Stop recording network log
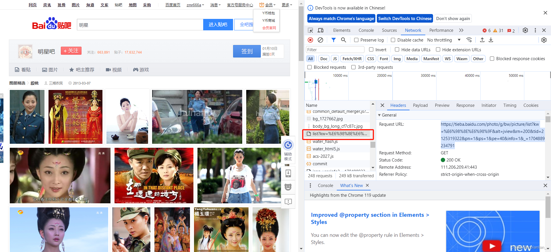Image resolution: width=551 pixels, height=252 pixels. tap(310, 40)
